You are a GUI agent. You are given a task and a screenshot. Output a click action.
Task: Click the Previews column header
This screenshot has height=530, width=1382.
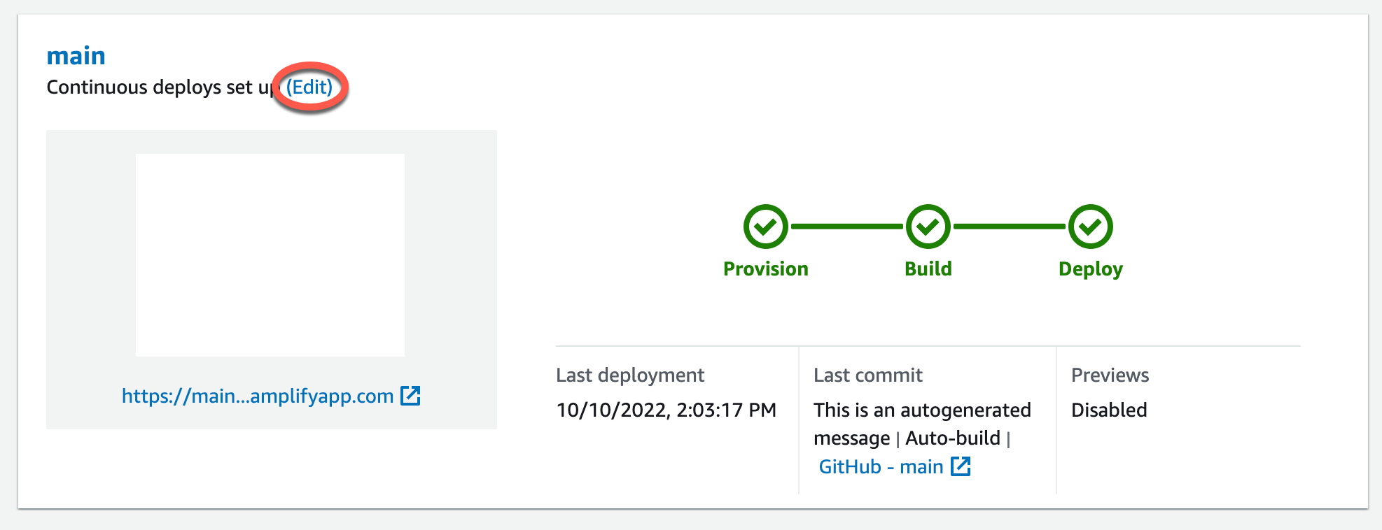[1110, 375]
